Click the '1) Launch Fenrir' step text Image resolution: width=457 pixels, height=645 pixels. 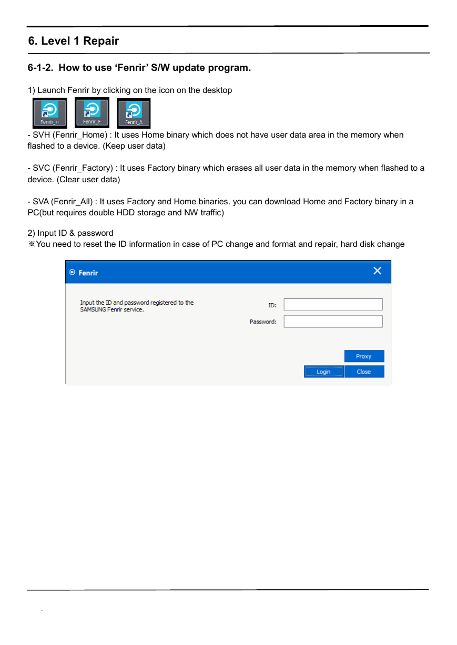[x=129, y=90]
